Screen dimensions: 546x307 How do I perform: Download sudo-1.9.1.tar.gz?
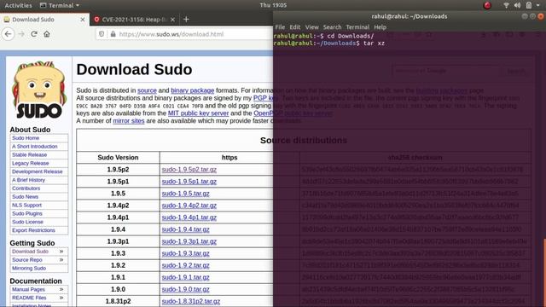pos(186,277)
